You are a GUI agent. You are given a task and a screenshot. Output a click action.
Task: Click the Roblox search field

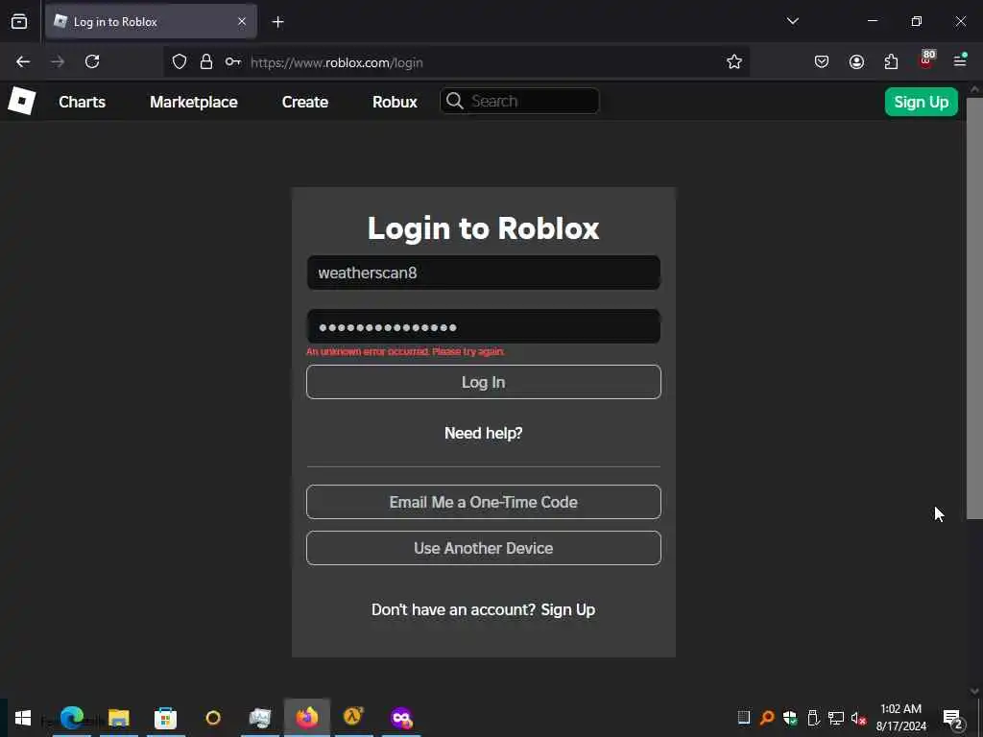pyautogui.click(x=519, y=101)
